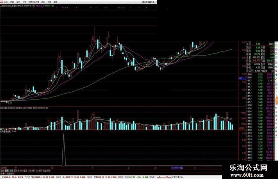Open the 工具 menu

[x=49, y=2]
